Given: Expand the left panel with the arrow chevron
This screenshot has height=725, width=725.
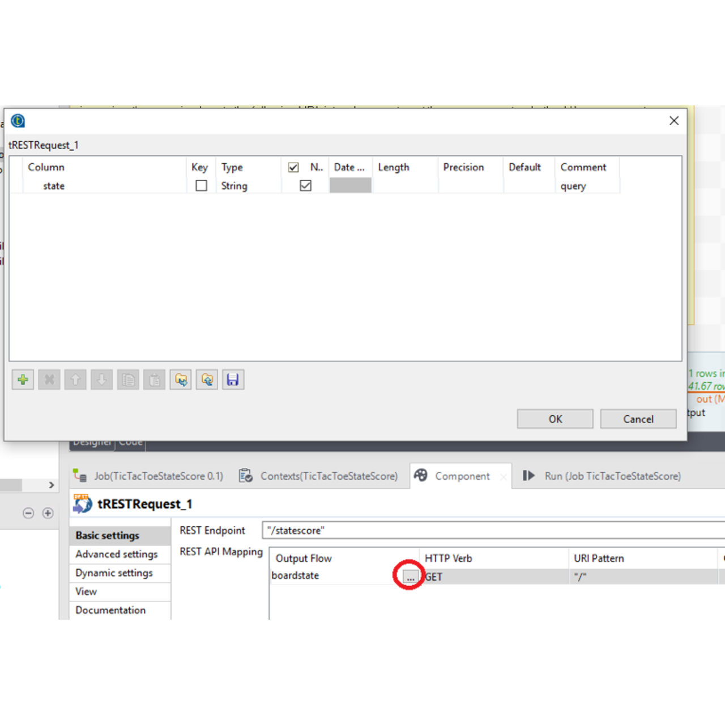Looking at the screenshot, I should [51, 485].
